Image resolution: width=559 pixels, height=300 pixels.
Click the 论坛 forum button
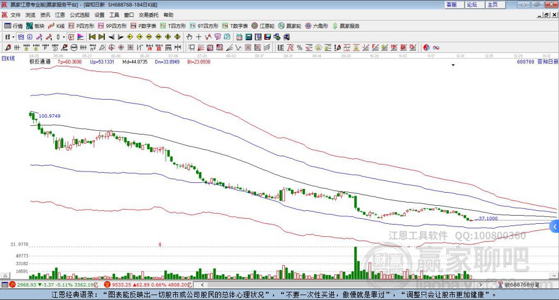[475, 4]
